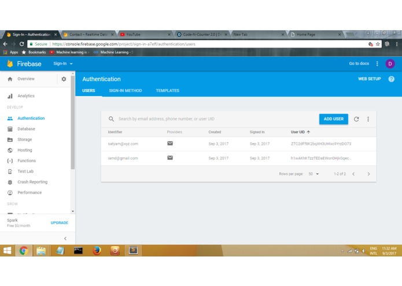Click email provider icon for satyam@xyz.com
This screenshot has height=286, width=402.
point(170,144)
